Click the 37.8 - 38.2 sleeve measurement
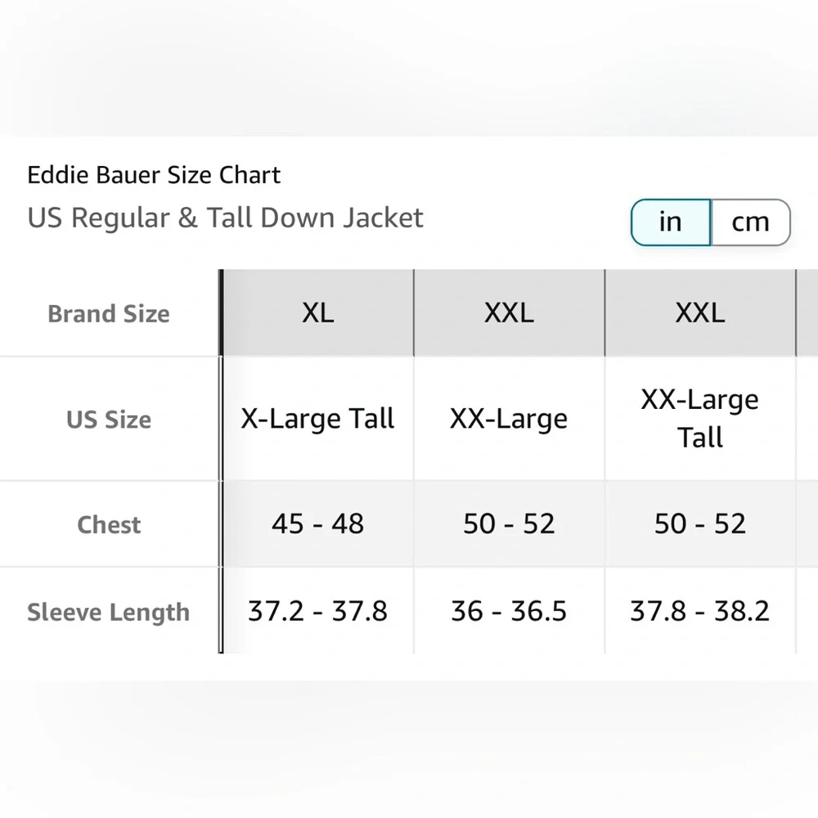Viewport: 818px width, 818px height. (x=699, y=612)
